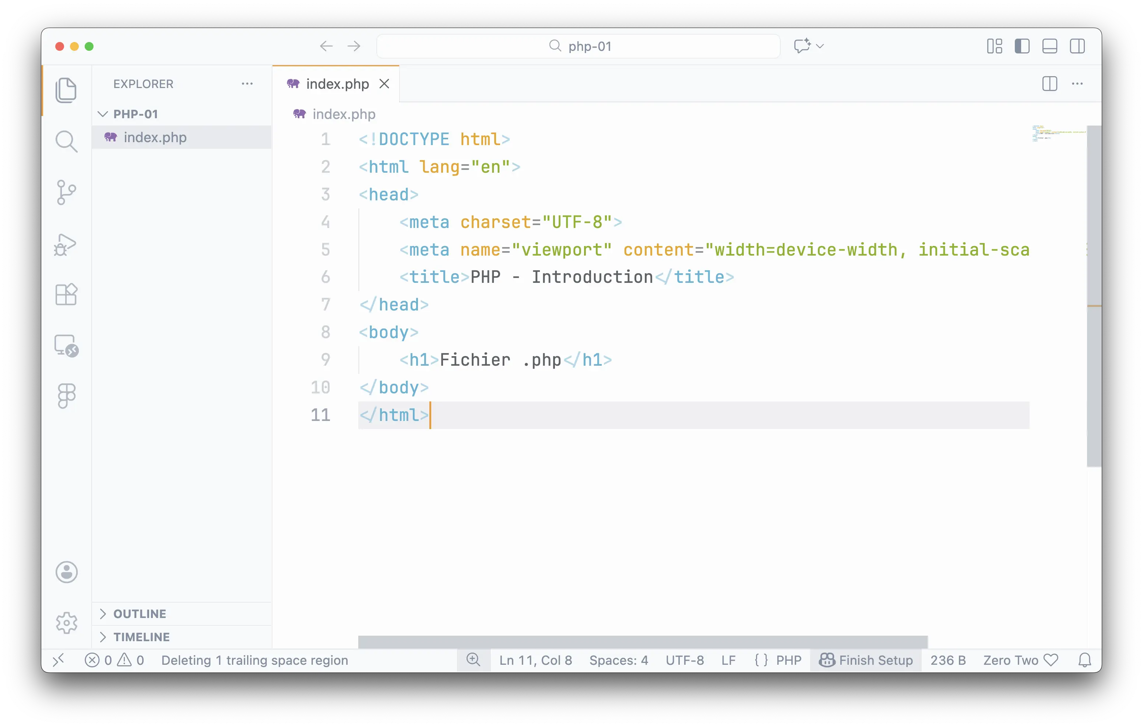Click the php-01 command center search box
Image resolution: width=1143 pixels, height=727 pixels.
[x=578, y=46]
